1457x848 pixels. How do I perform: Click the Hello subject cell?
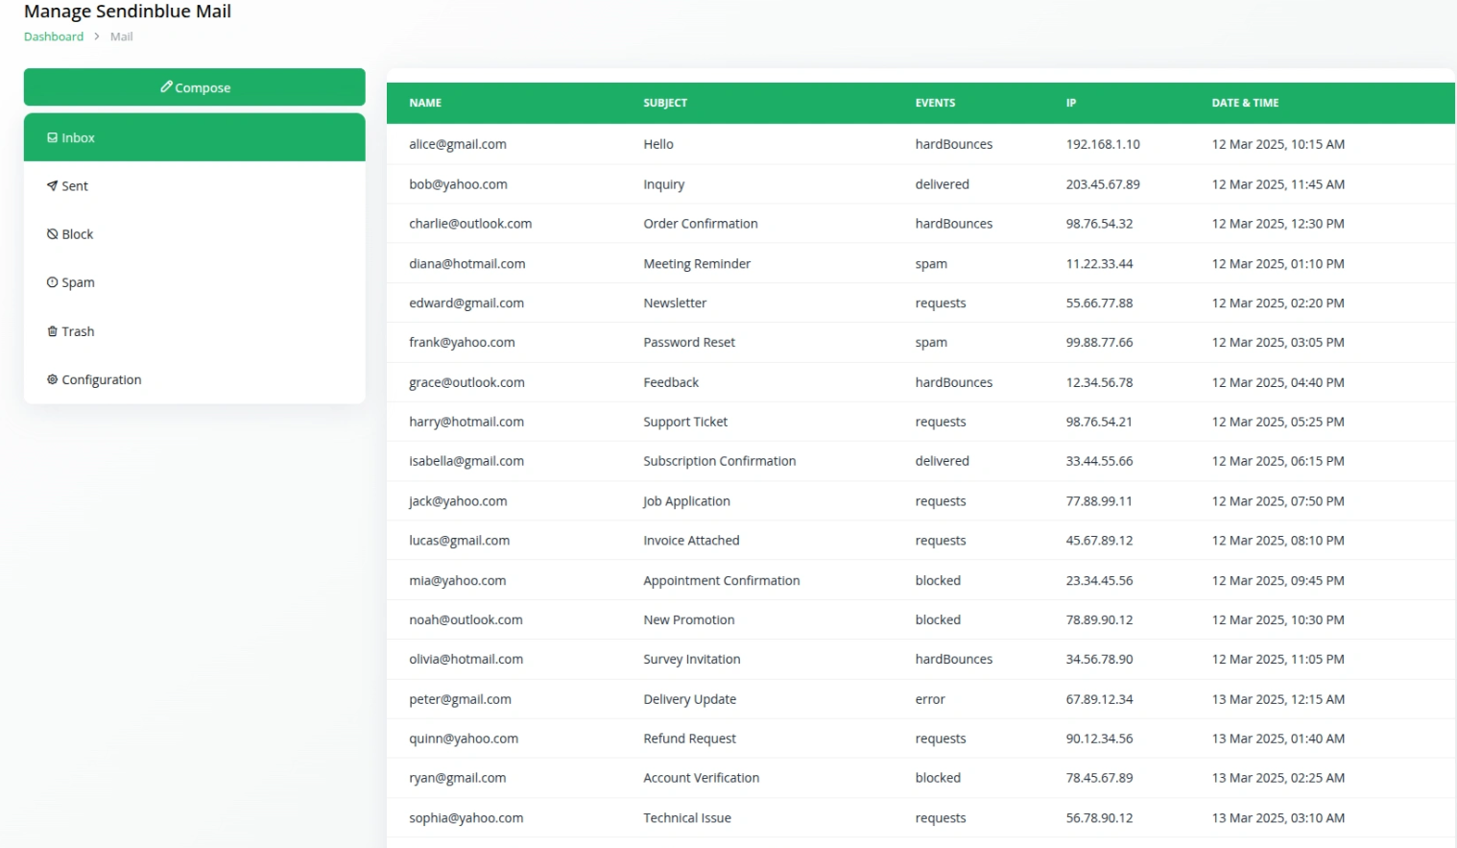pos(658,144)
